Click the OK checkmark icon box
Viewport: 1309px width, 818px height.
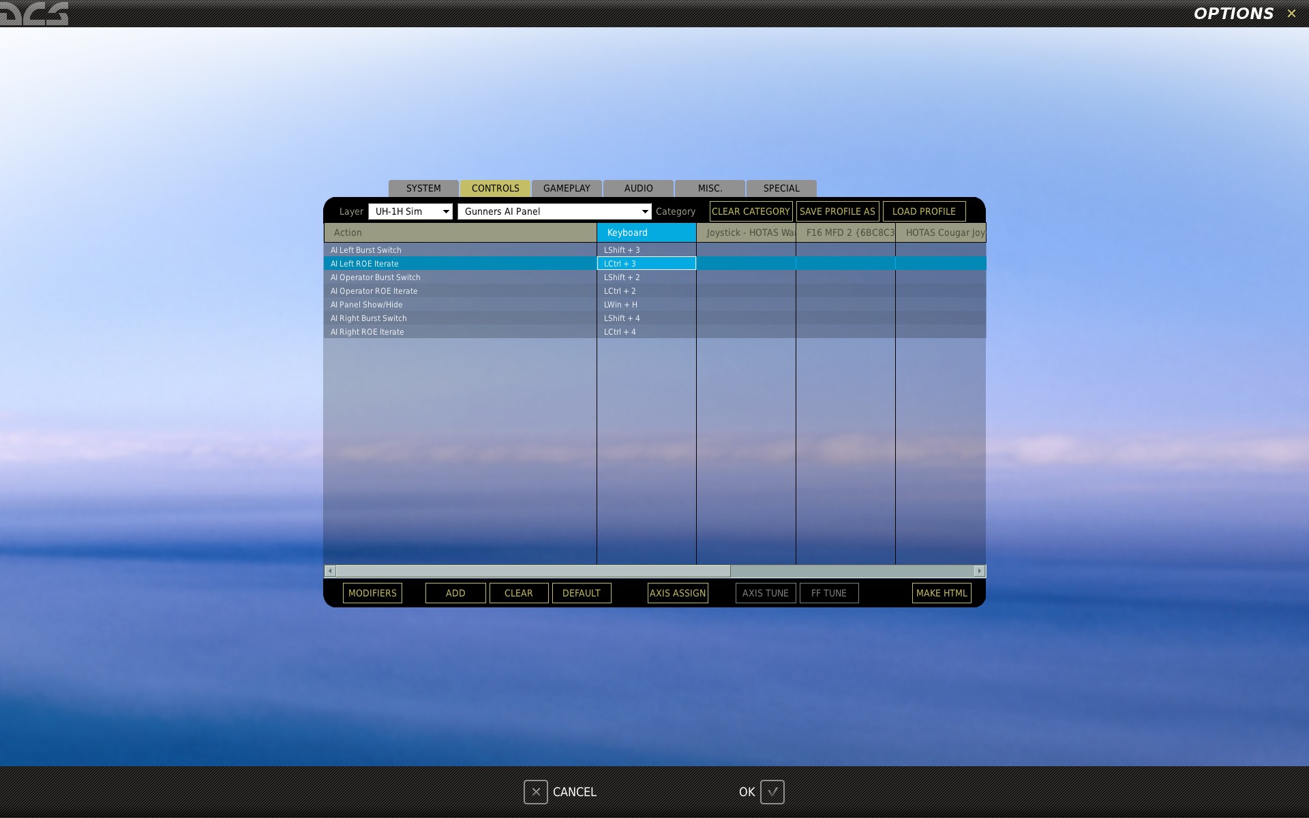[x=772, y=792]
